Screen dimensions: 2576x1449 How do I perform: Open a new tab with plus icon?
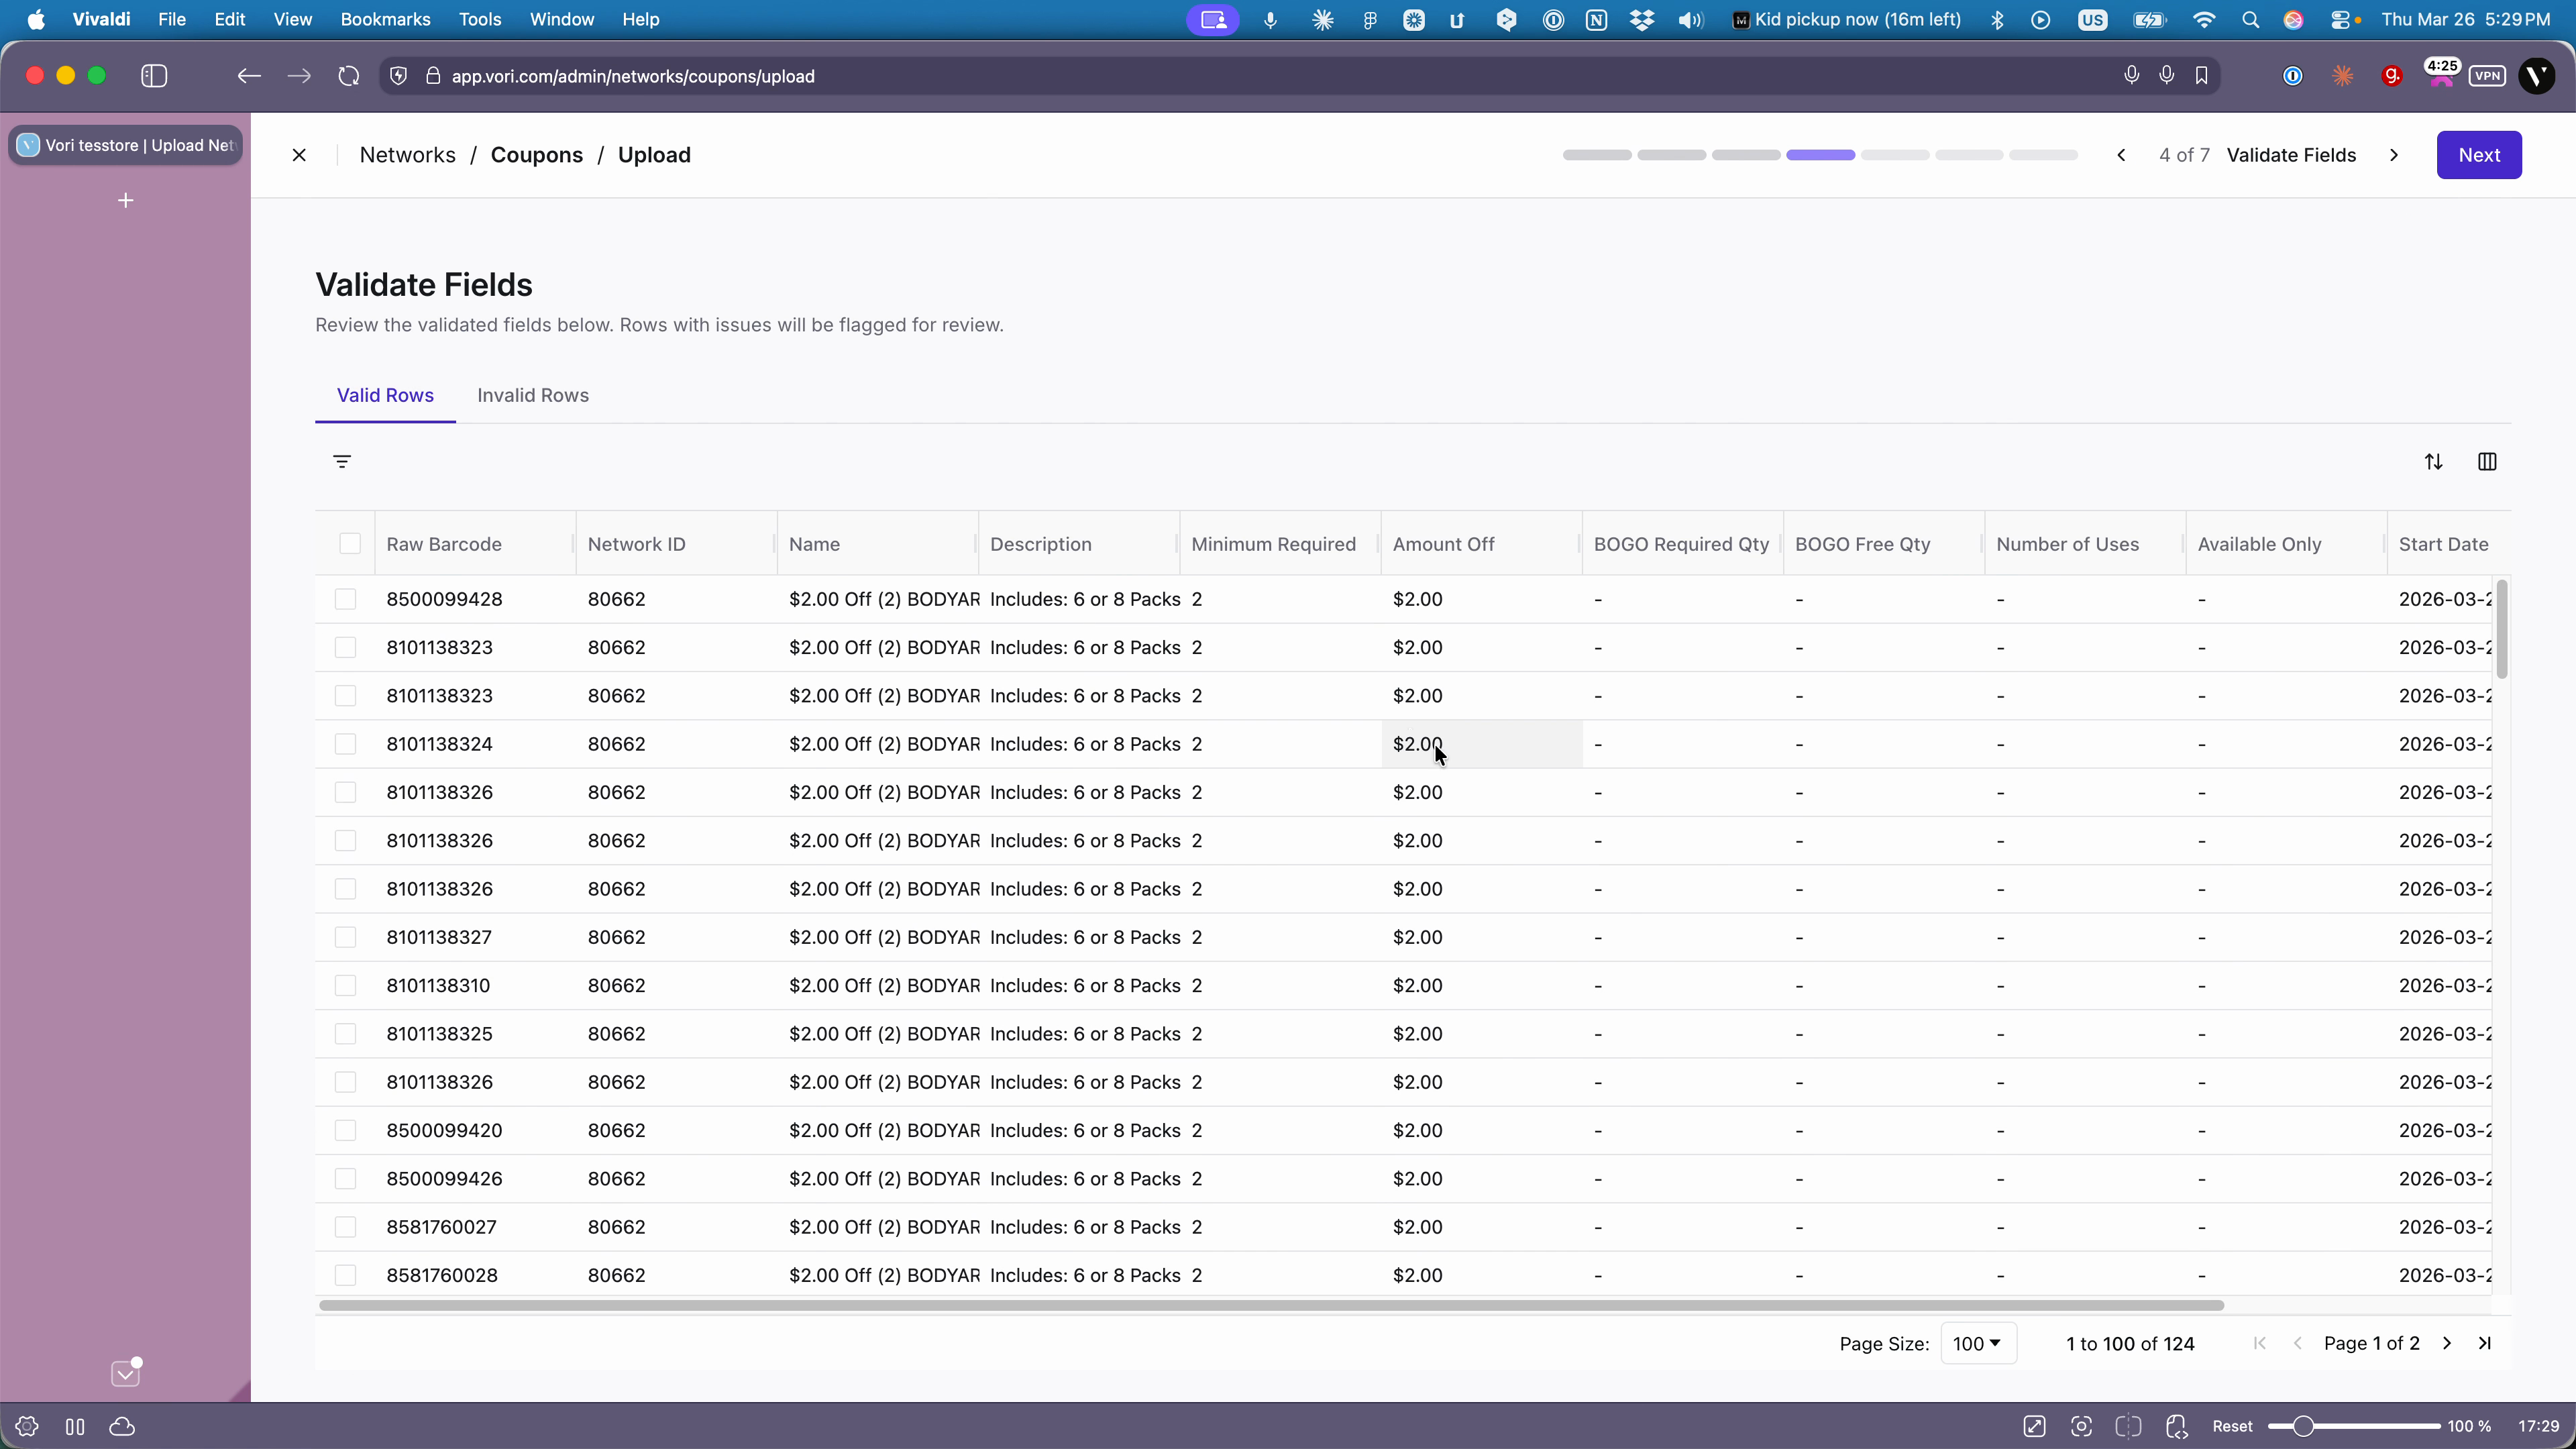[125, 201]
